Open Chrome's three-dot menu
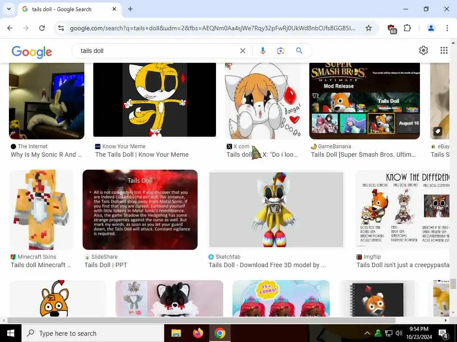 [447, 28]
